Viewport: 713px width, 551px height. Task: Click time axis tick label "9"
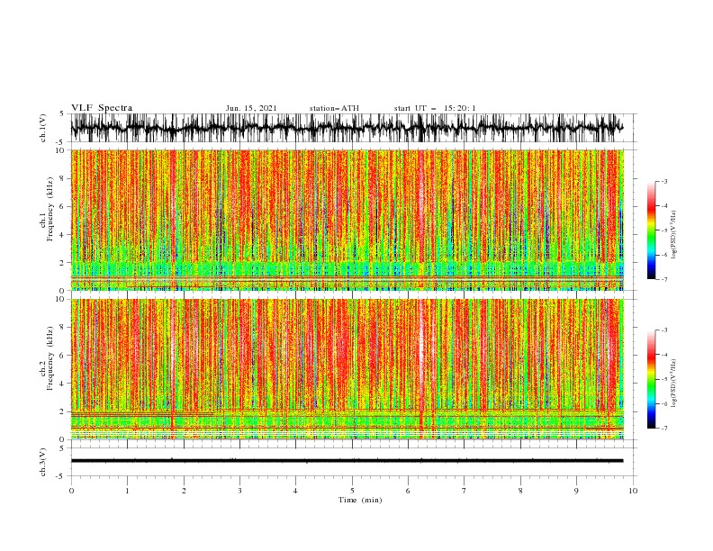point(576,491)
